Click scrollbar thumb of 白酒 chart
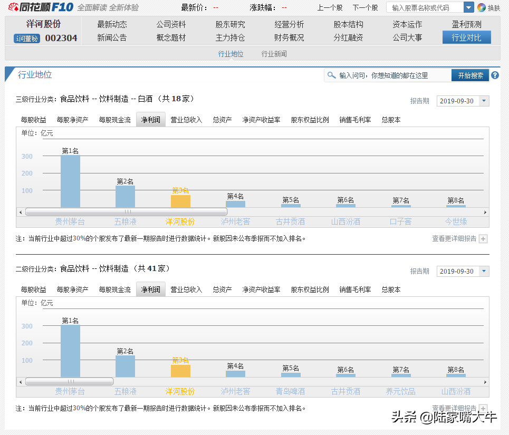This screenshot has width=509, height=435. tap(126, 212)
